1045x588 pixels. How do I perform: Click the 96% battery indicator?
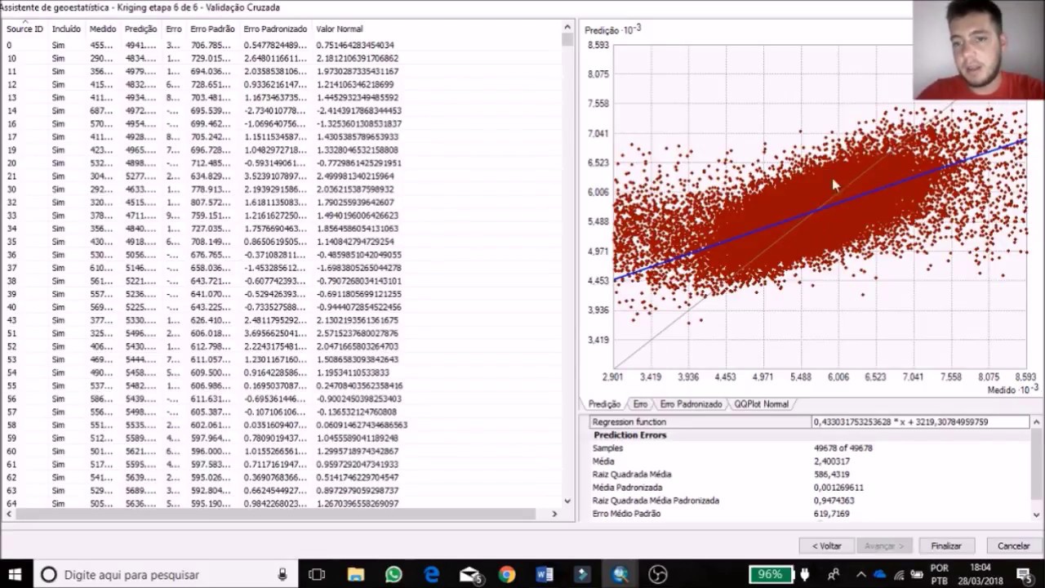(x=770, y=574)
